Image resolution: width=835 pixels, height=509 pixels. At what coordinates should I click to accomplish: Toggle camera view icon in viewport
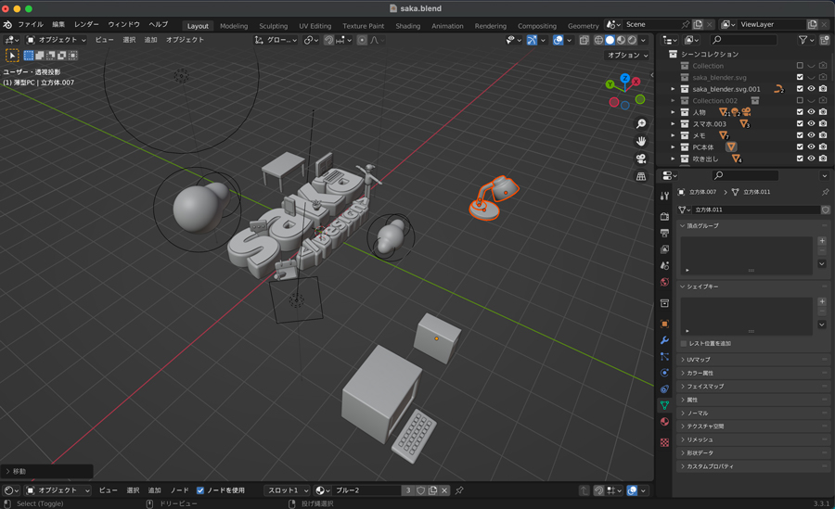pos(640,159)
